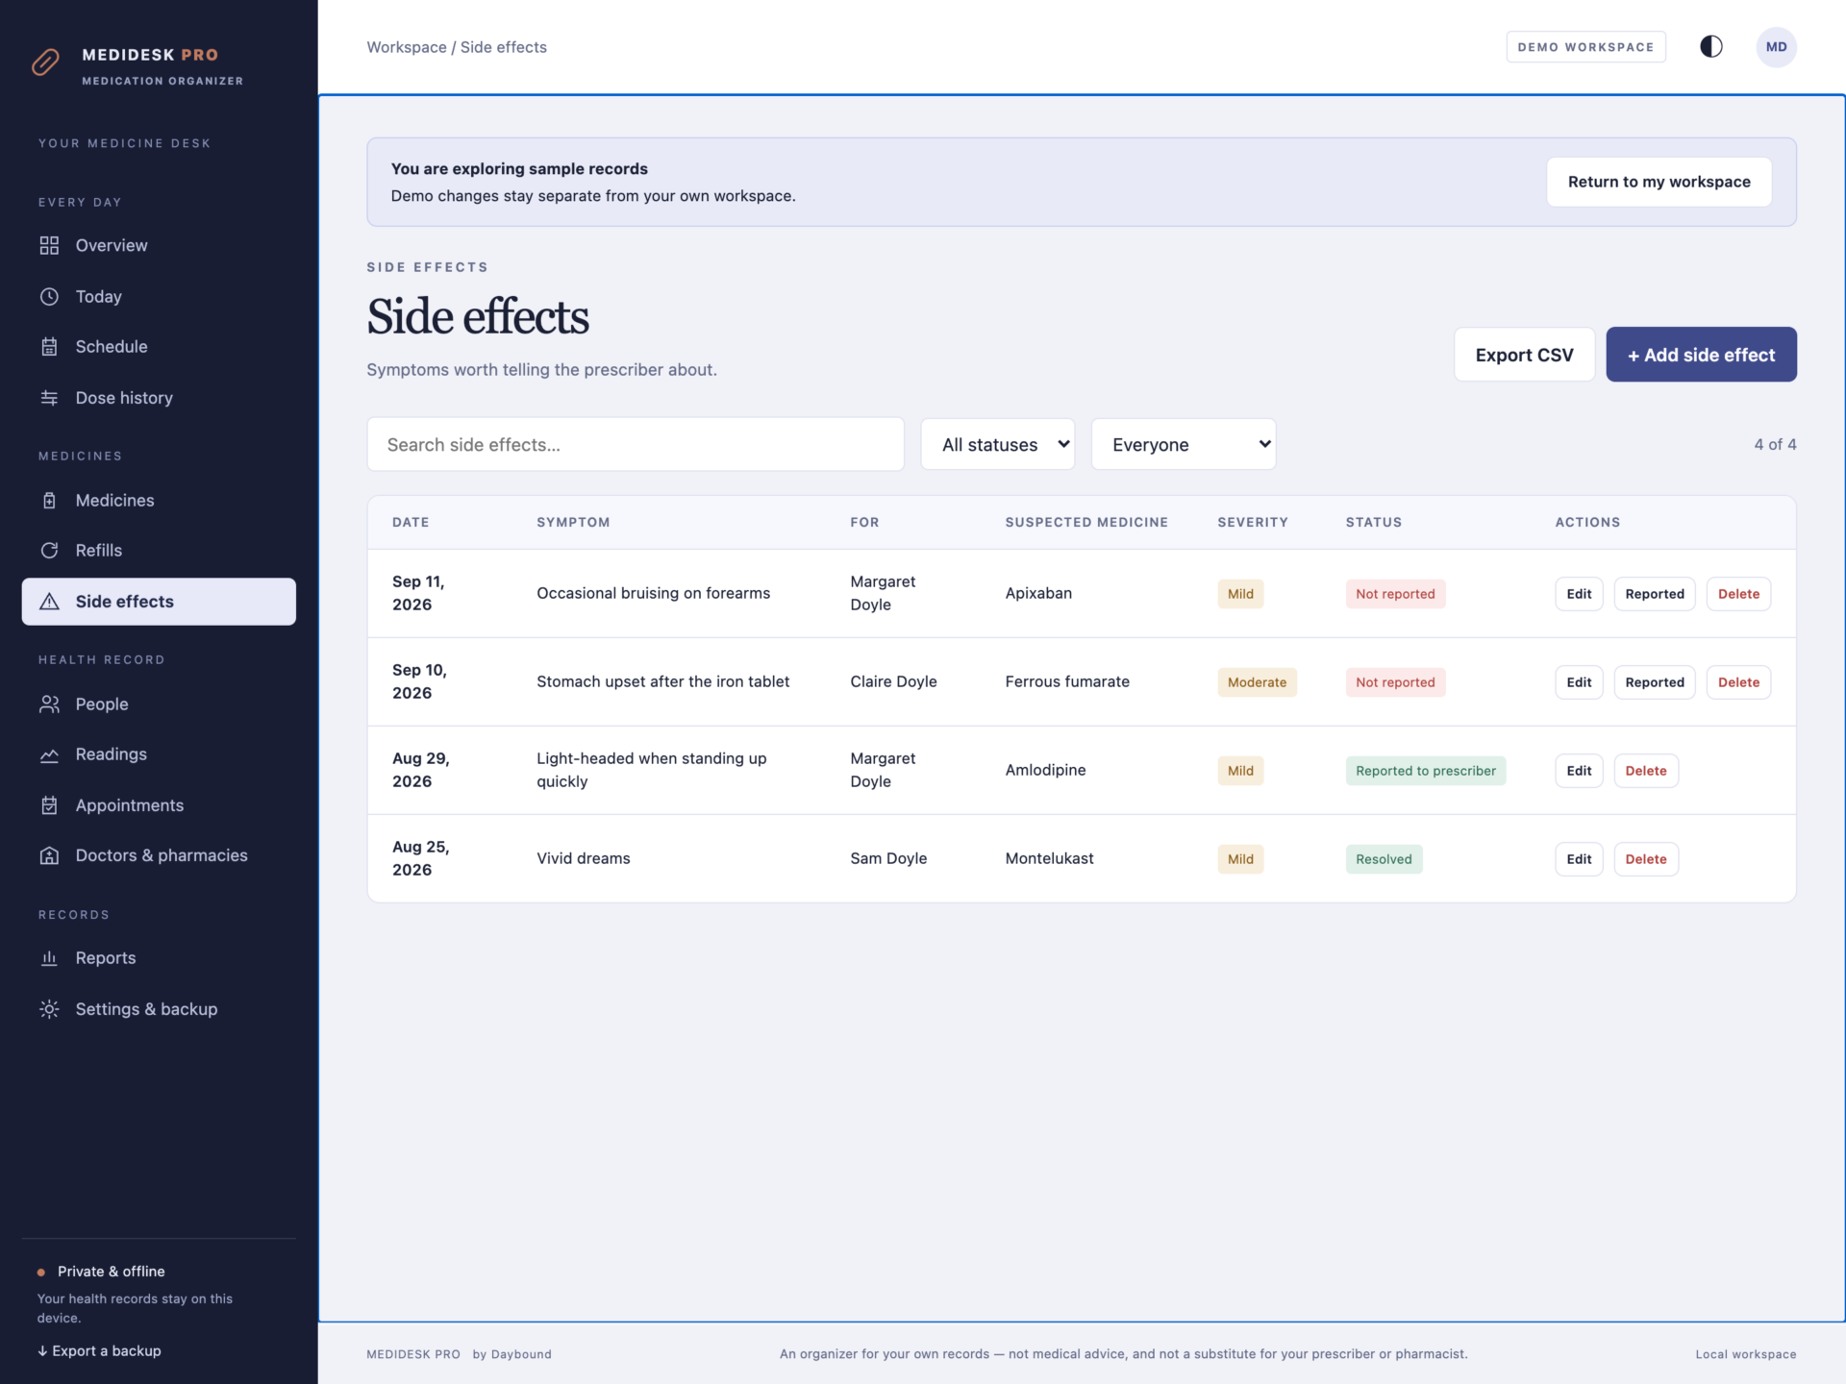Click the Doctors & pharmacies building icon
1846x1384 pixels.
coord(49,855)
